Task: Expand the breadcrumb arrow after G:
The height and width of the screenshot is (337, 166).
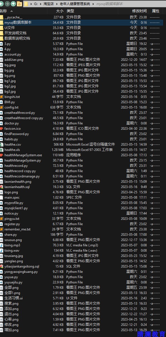Action: 41,4
